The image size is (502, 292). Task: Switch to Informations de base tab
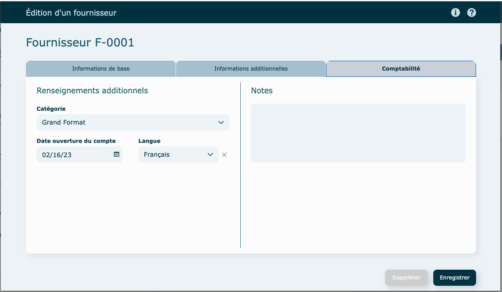pyautogui.click(x=101, y=69)
